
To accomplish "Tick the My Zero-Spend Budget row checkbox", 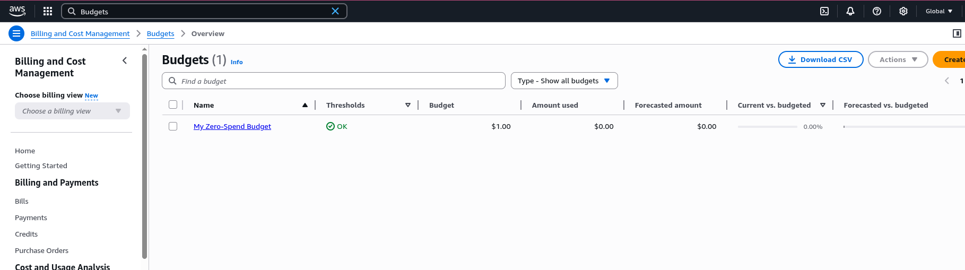I will [173, 126].
